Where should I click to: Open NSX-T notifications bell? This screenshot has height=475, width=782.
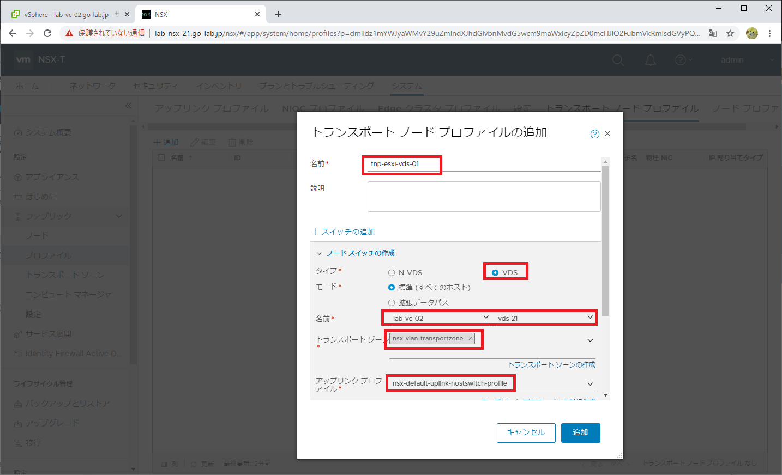pos(651,60)
